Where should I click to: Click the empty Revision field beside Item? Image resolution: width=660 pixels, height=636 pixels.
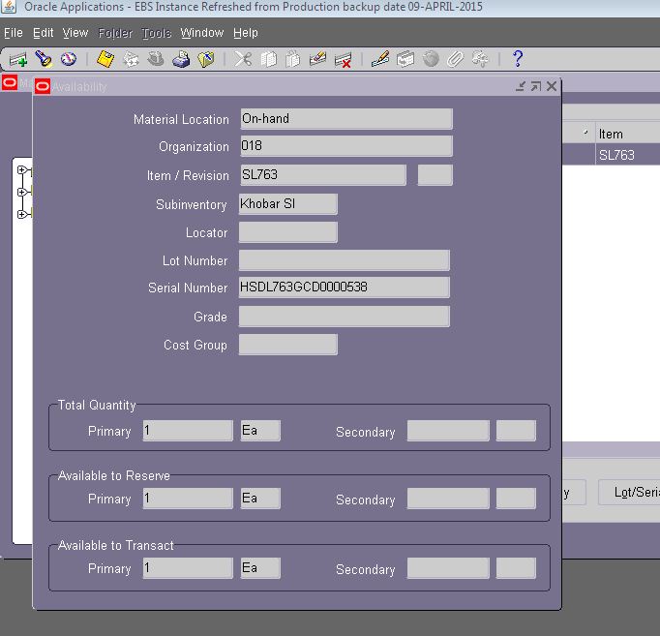435,174
